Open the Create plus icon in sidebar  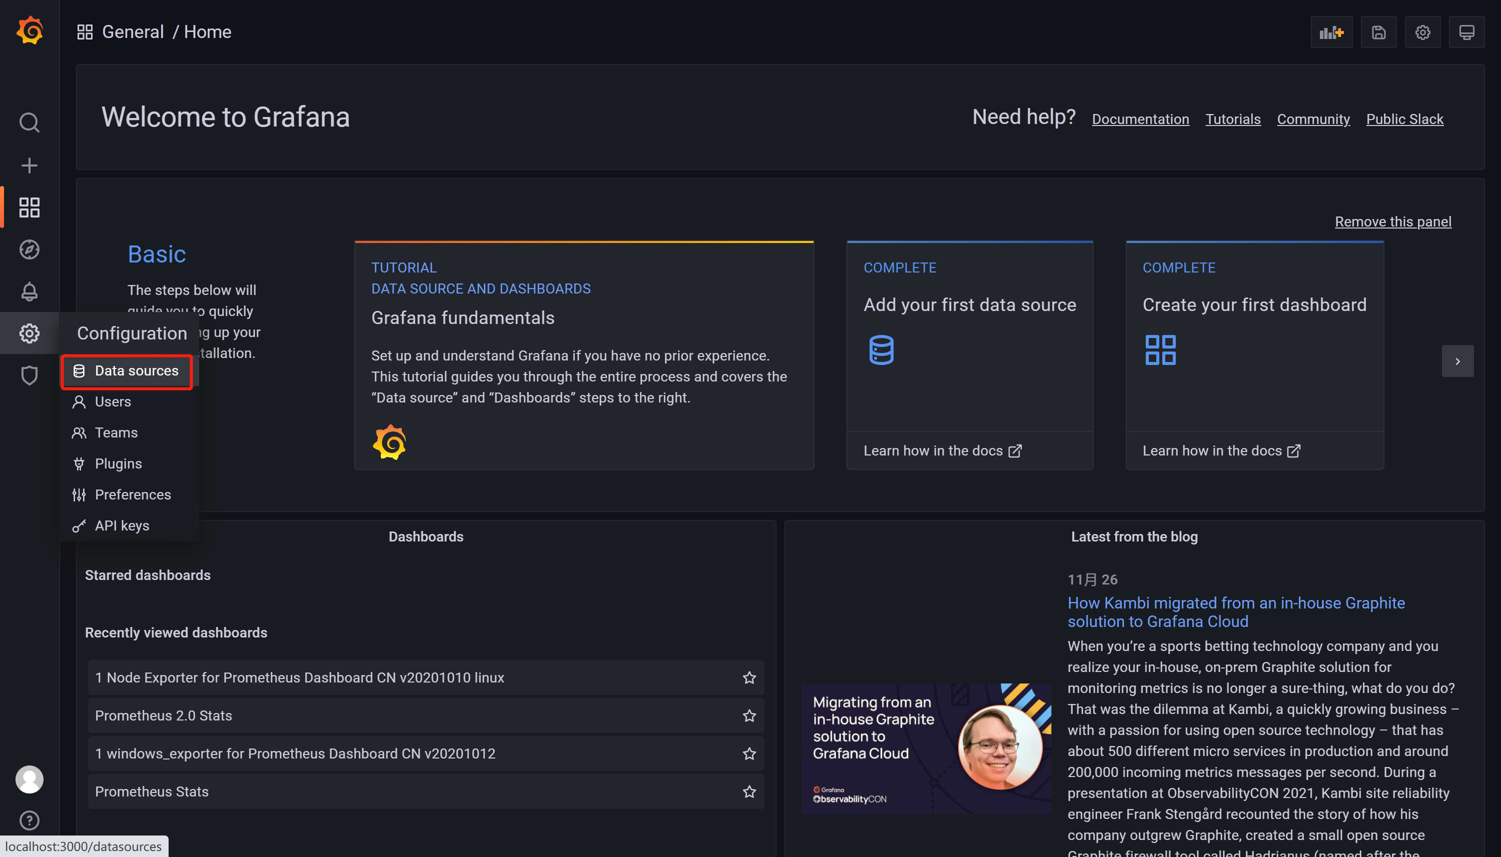(30, 165)
